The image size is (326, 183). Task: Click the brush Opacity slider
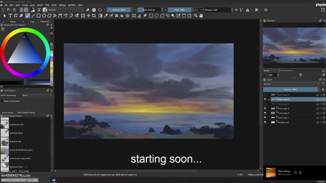(119, 10)
